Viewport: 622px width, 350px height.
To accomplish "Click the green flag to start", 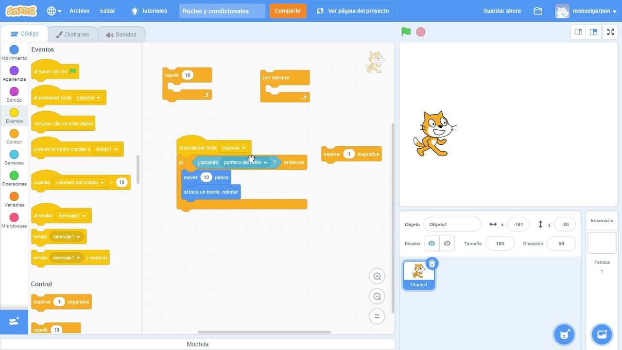I will (406, 32).
